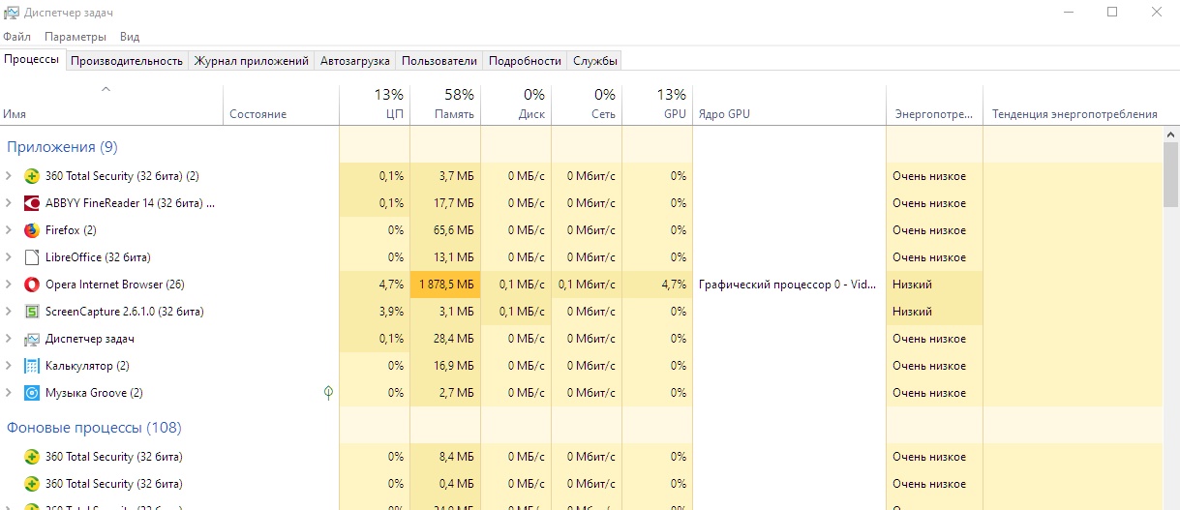Sort processes by ЦП usage column

coord(375,105)
